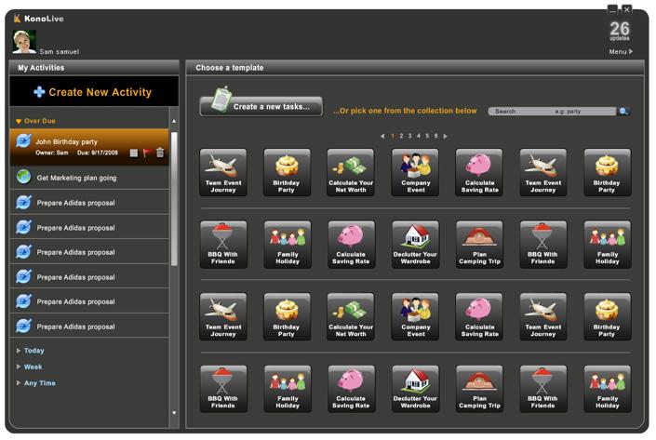This screenshot has width=656, height=440.
Task: Go to template page 3
Action: point(409,136)
